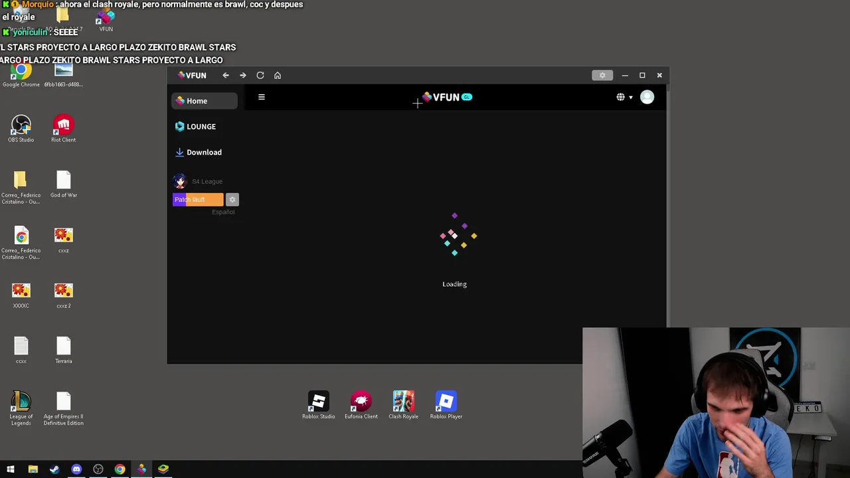Viewport: 850px width, 478px height.
Task: Select Eufonia Client desktop shortcut
Action: pos(361,405)
